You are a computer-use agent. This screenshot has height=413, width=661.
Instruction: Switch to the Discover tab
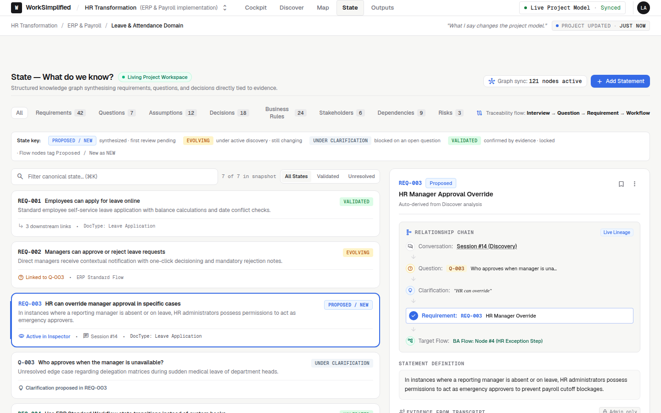[x=291, y=8]
